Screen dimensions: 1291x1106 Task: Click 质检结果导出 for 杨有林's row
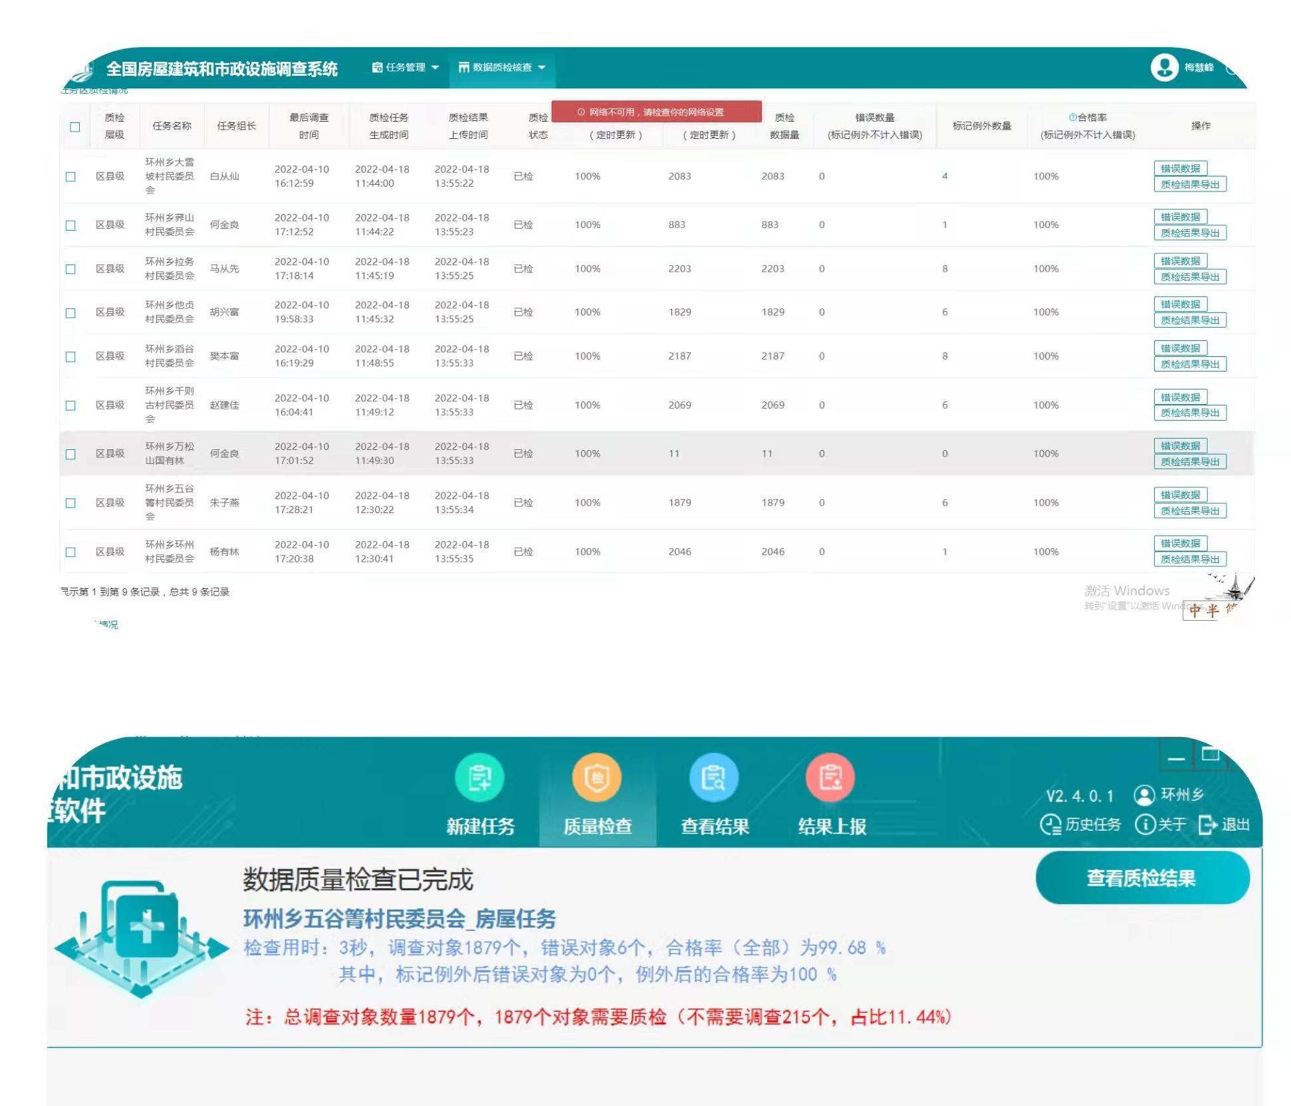click(x=1189, y=559)
